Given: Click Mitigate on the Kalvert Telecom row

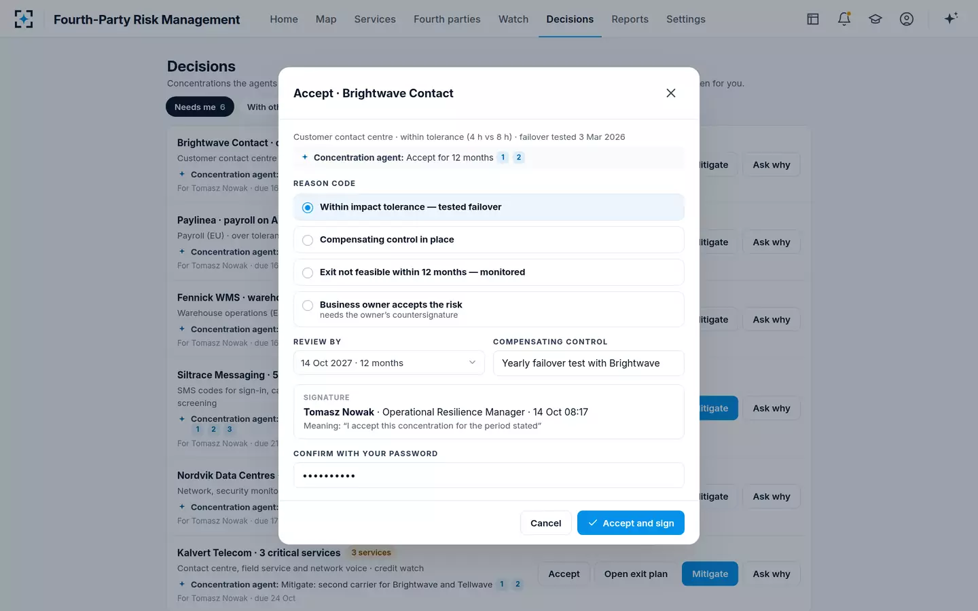Looking at the screenshot, I should pyautogui.click(x=710, y=574).
